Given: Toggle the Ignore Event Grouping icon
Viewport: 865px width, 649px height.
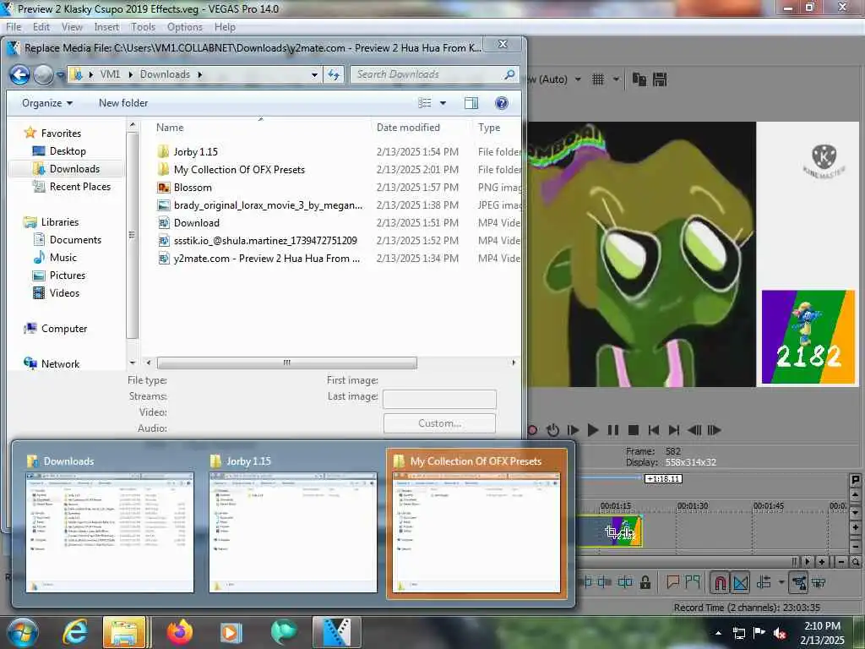Looking at the screenshot, I should coord(819,582).
